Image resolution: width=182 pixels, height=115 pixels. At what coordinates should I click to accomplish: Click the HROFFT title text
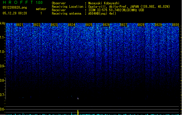tap(18, 2)
